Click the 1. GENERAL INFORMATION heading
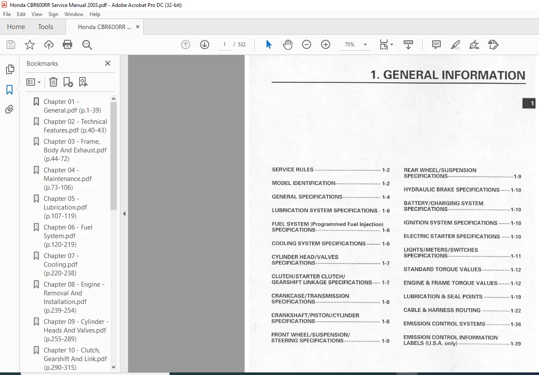 pos(448,75)
